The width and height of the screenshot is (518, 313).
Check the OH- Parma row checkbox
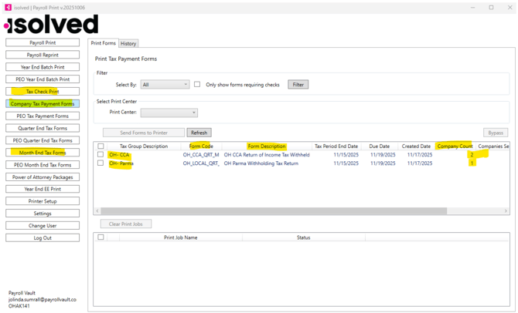(x=101, y=163)
